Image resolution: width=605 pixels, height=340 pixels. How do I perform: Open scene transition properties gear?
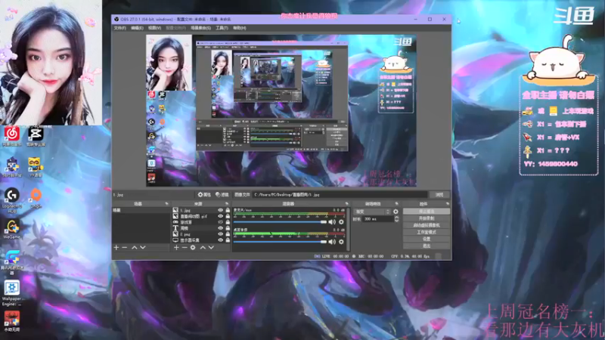coord(396,212)
